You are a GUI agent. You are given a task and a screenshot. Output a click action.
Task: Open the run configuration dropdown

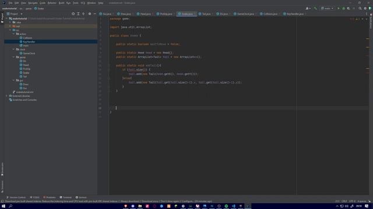point(328,8)
